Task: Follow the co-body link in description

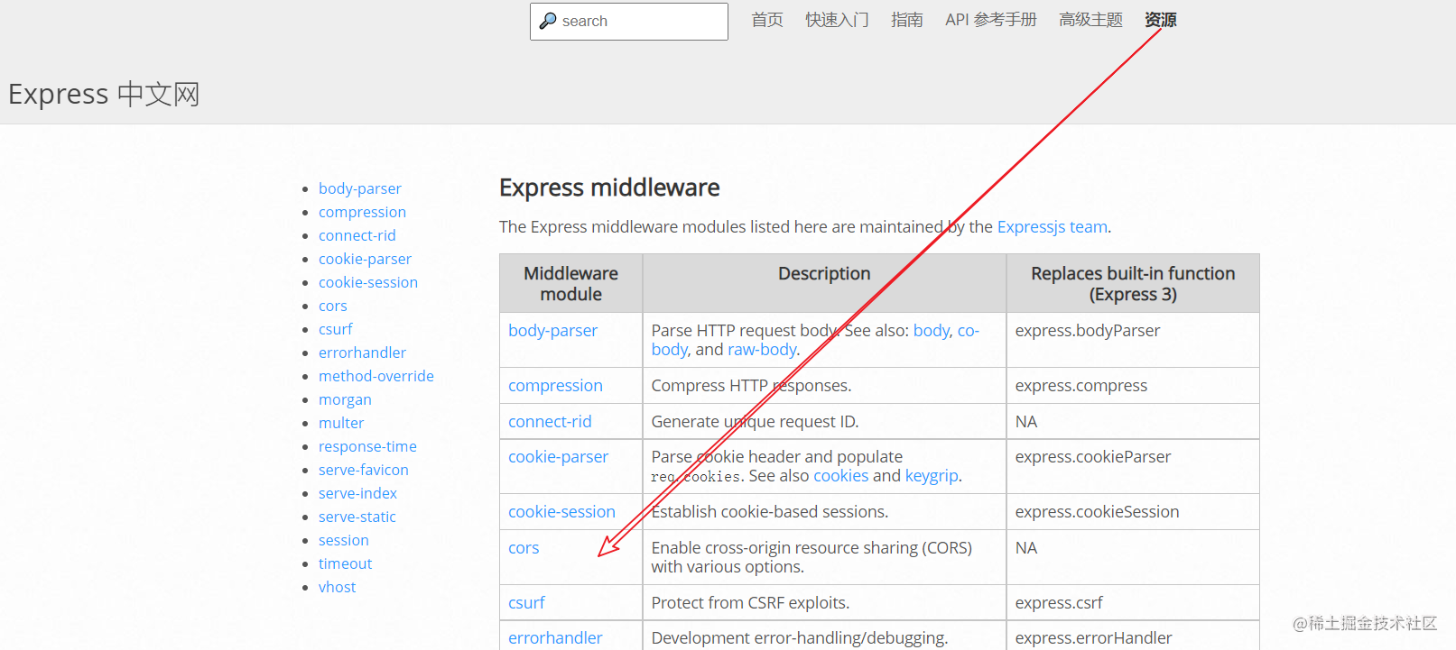Action: (969, 331)
